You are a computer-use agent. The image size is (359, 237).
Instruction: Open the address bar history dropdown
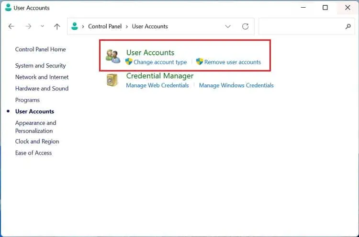[227, 26]
